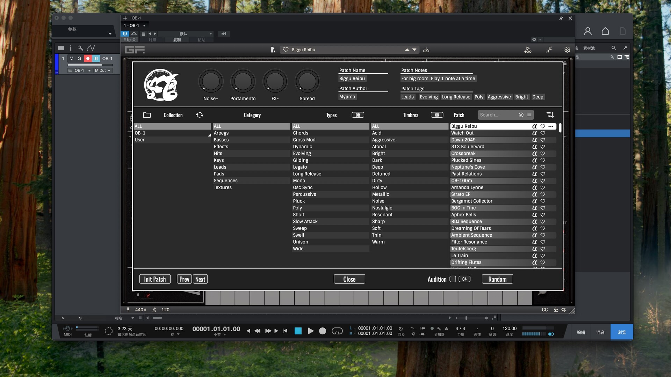Solo the OB-1 track
This screenshot has width=671, height=377.
coord(79,59)
